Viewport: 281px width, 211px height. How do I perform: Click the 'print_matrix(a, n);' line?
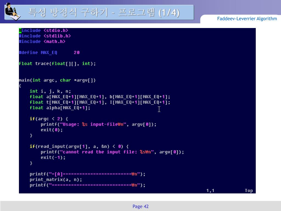point(56,180)
